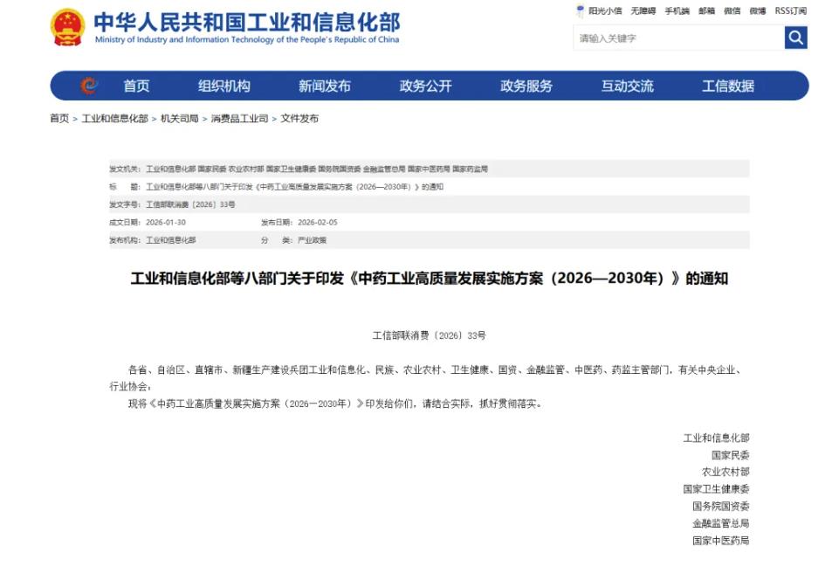Open the 邮箱 link in top bar

pyautogui.click(x=706, y=11)
